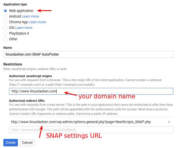Open Learn more link beside Android

[x=30, y=16]
